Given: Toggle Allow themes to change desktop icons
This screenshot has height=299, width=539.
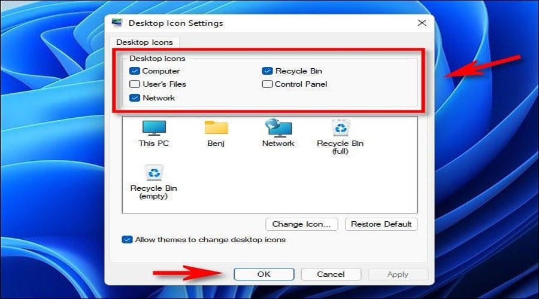Looking at the screenshot, I should click(127, 240).
